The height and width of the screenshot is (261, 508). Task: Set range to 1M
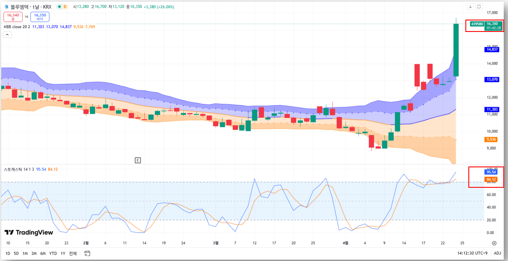[25, 254]
